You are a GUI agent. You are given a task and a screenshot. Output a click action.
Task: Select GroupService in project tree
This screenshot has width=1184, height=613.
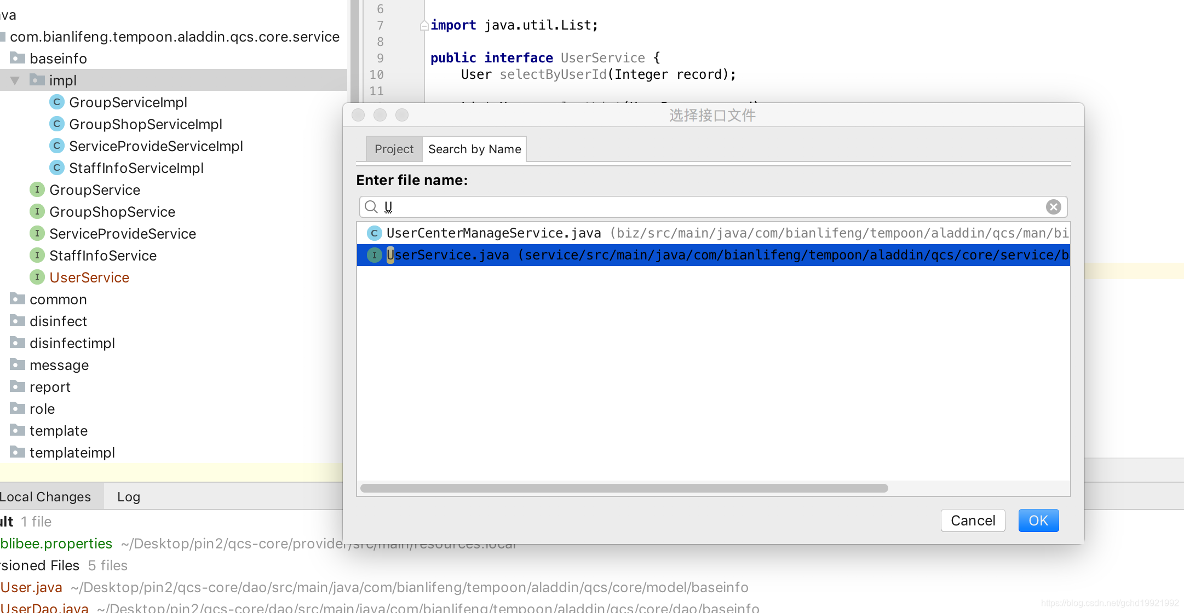[x=95, y=190]
